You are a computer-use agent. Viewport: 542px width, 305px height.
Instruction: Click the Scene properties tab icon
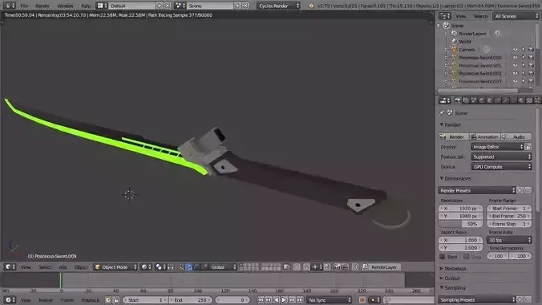click(474, 100)
